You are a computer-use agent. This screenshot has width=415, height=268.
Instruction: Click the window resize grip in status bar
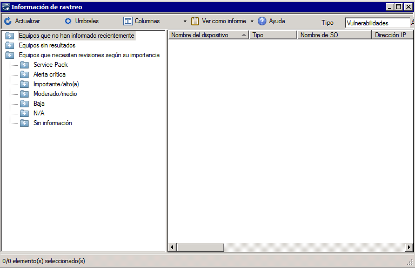point(410,262)
